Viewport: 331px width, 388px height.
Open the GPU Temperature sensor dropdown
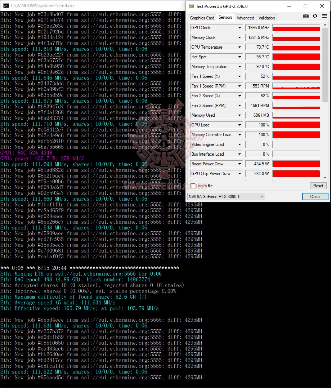click(x=240, y=47)
